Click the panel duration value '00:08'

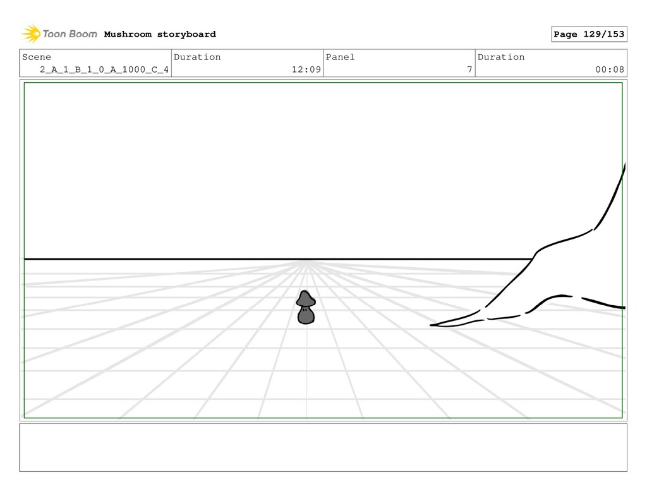(x=610, y=69)
